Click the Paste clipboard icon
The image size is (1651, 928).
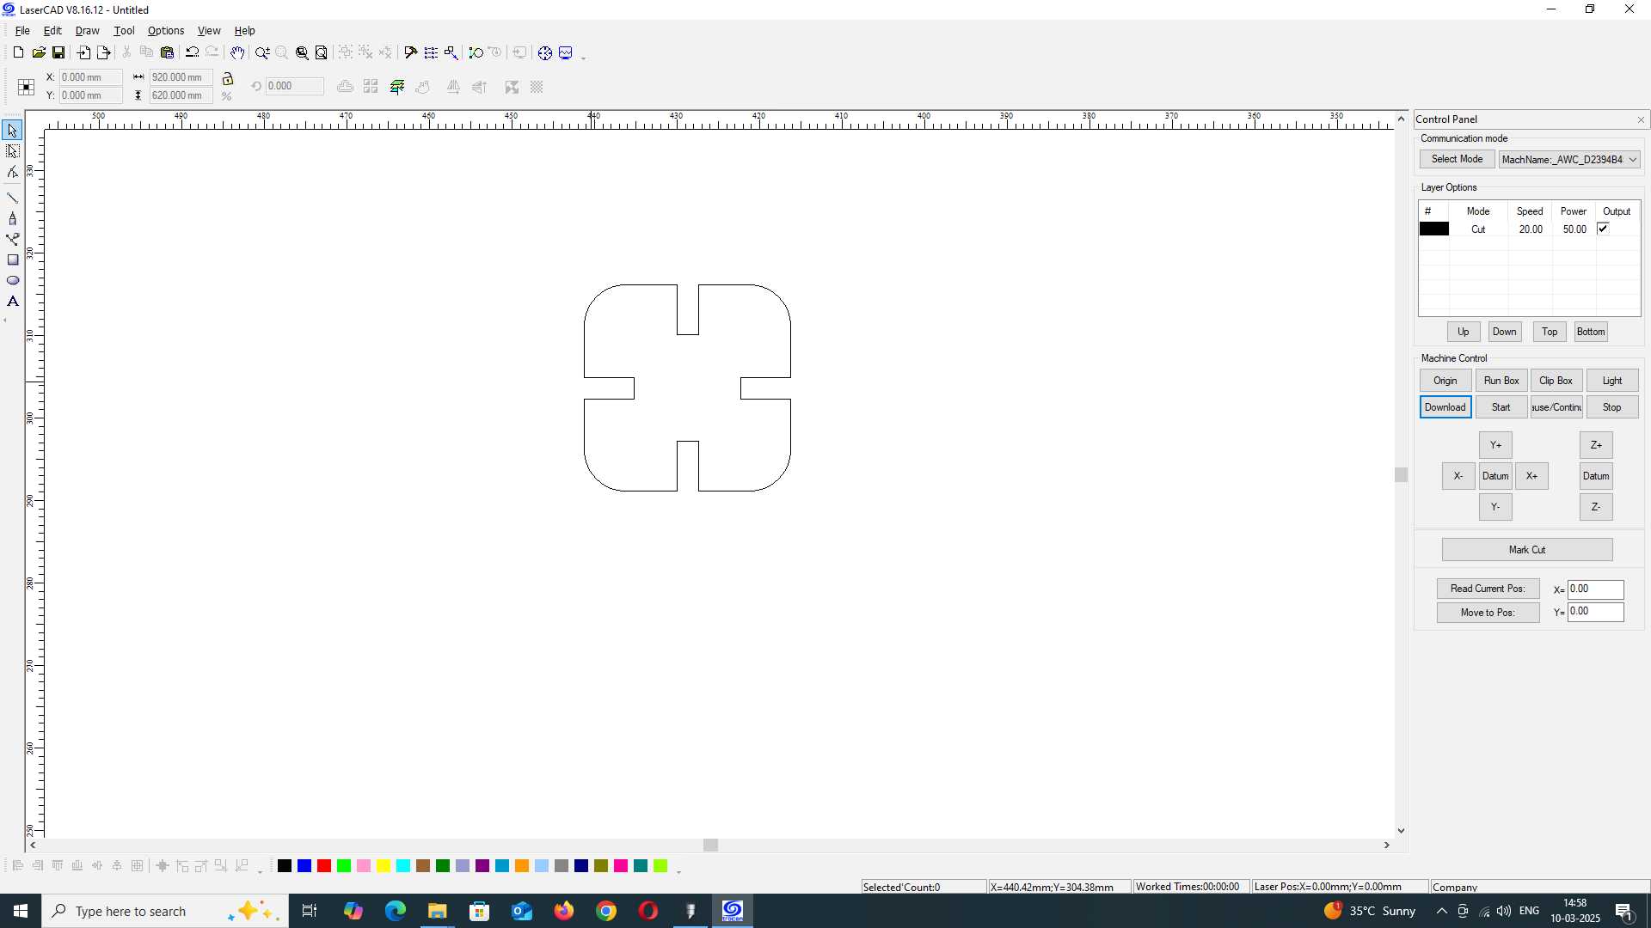point(168,52)
